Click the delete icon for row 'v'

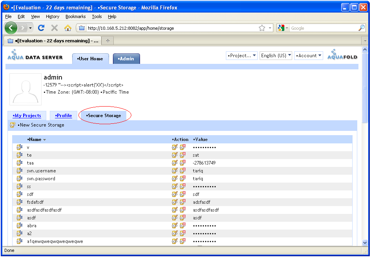[x=182, y=147]
